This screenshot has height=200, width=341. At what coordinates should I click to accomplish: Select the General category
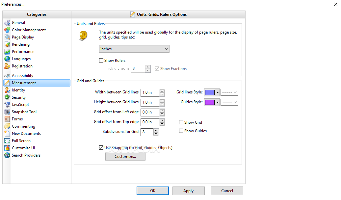pyautogui.click(x=18, y=23)
